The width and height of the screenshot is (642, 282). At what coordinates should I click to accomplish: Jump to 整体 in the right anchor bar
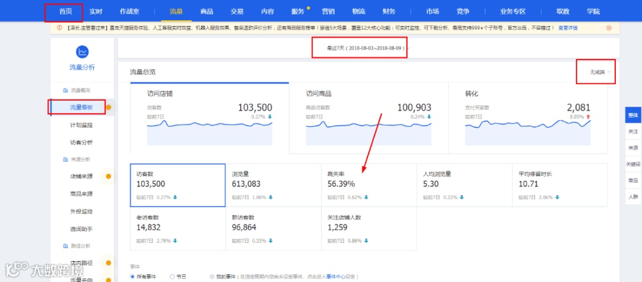pos(633,115)
